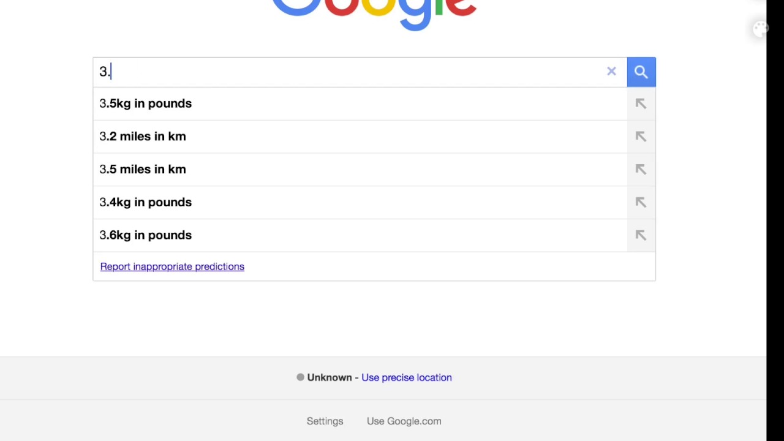Select suggestion 3.2 miles in km
The width and height of the screenshot is (784, 441).
(360, 137)
